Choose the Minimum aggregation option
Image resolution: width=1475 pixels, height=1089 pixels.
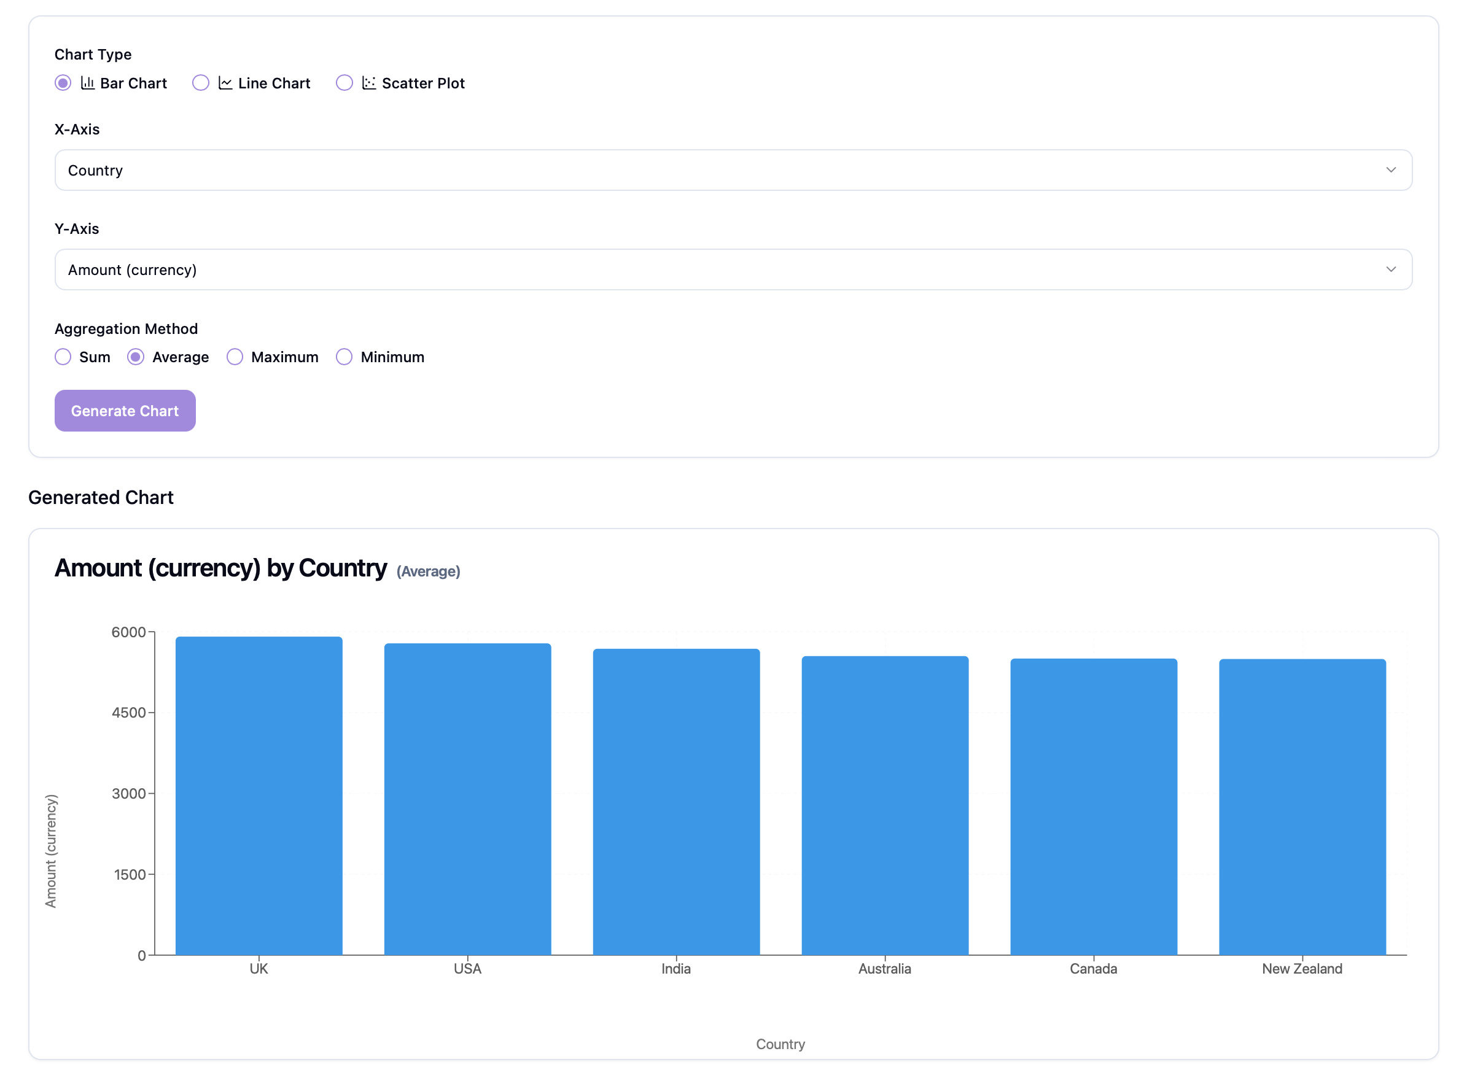click(345, 357)
